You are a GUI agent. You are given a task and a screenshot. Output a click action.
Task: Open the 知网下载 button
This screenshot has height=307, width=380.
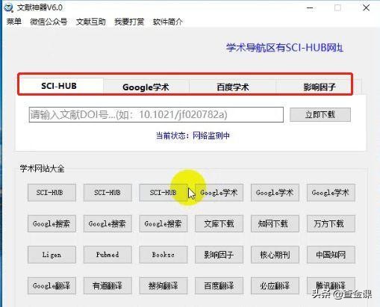pos(275,223)
